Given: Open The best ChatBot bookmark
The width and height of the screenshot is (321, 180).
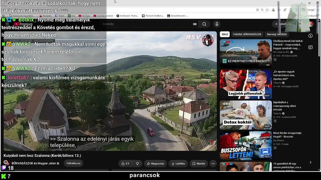Looking at the screenshot, I should tap(153, 16).
